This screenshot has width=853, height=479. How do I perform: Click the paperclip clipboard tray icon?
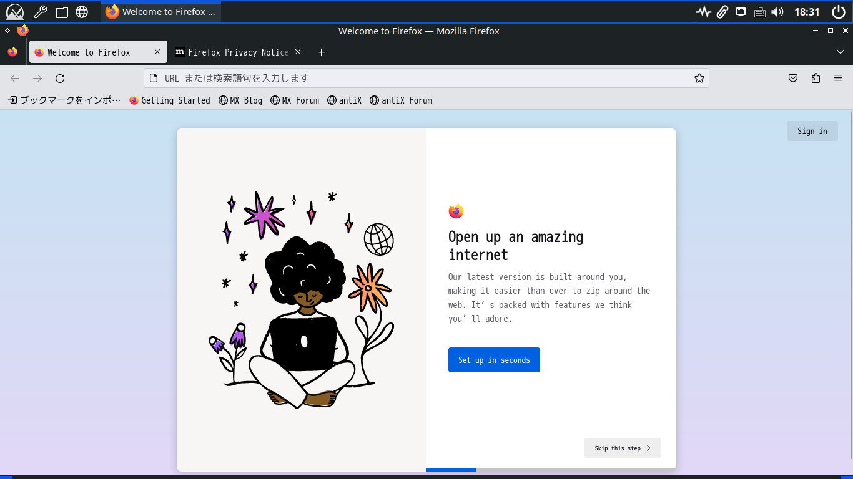pyautogui.click(x=722, y=12)
